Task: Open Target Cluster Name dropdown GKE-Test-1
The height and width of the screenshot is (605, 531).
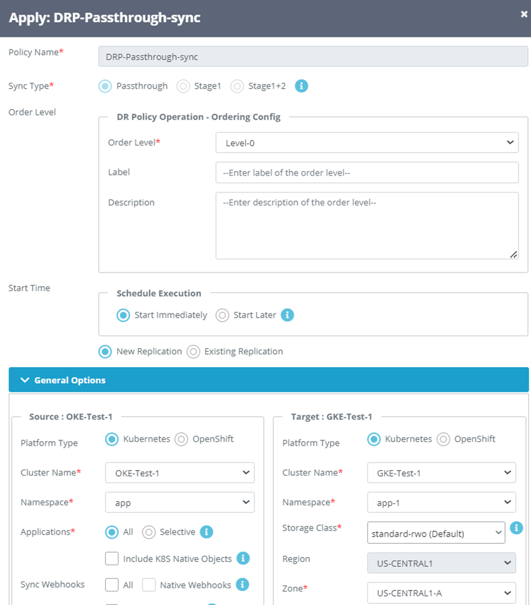Action: [x=442, y=473]
